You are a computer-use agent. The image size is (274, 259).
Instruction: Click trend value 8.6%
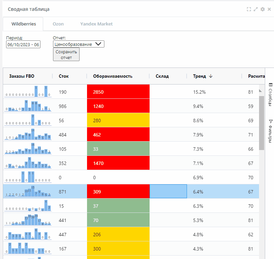tap(198, 121)
